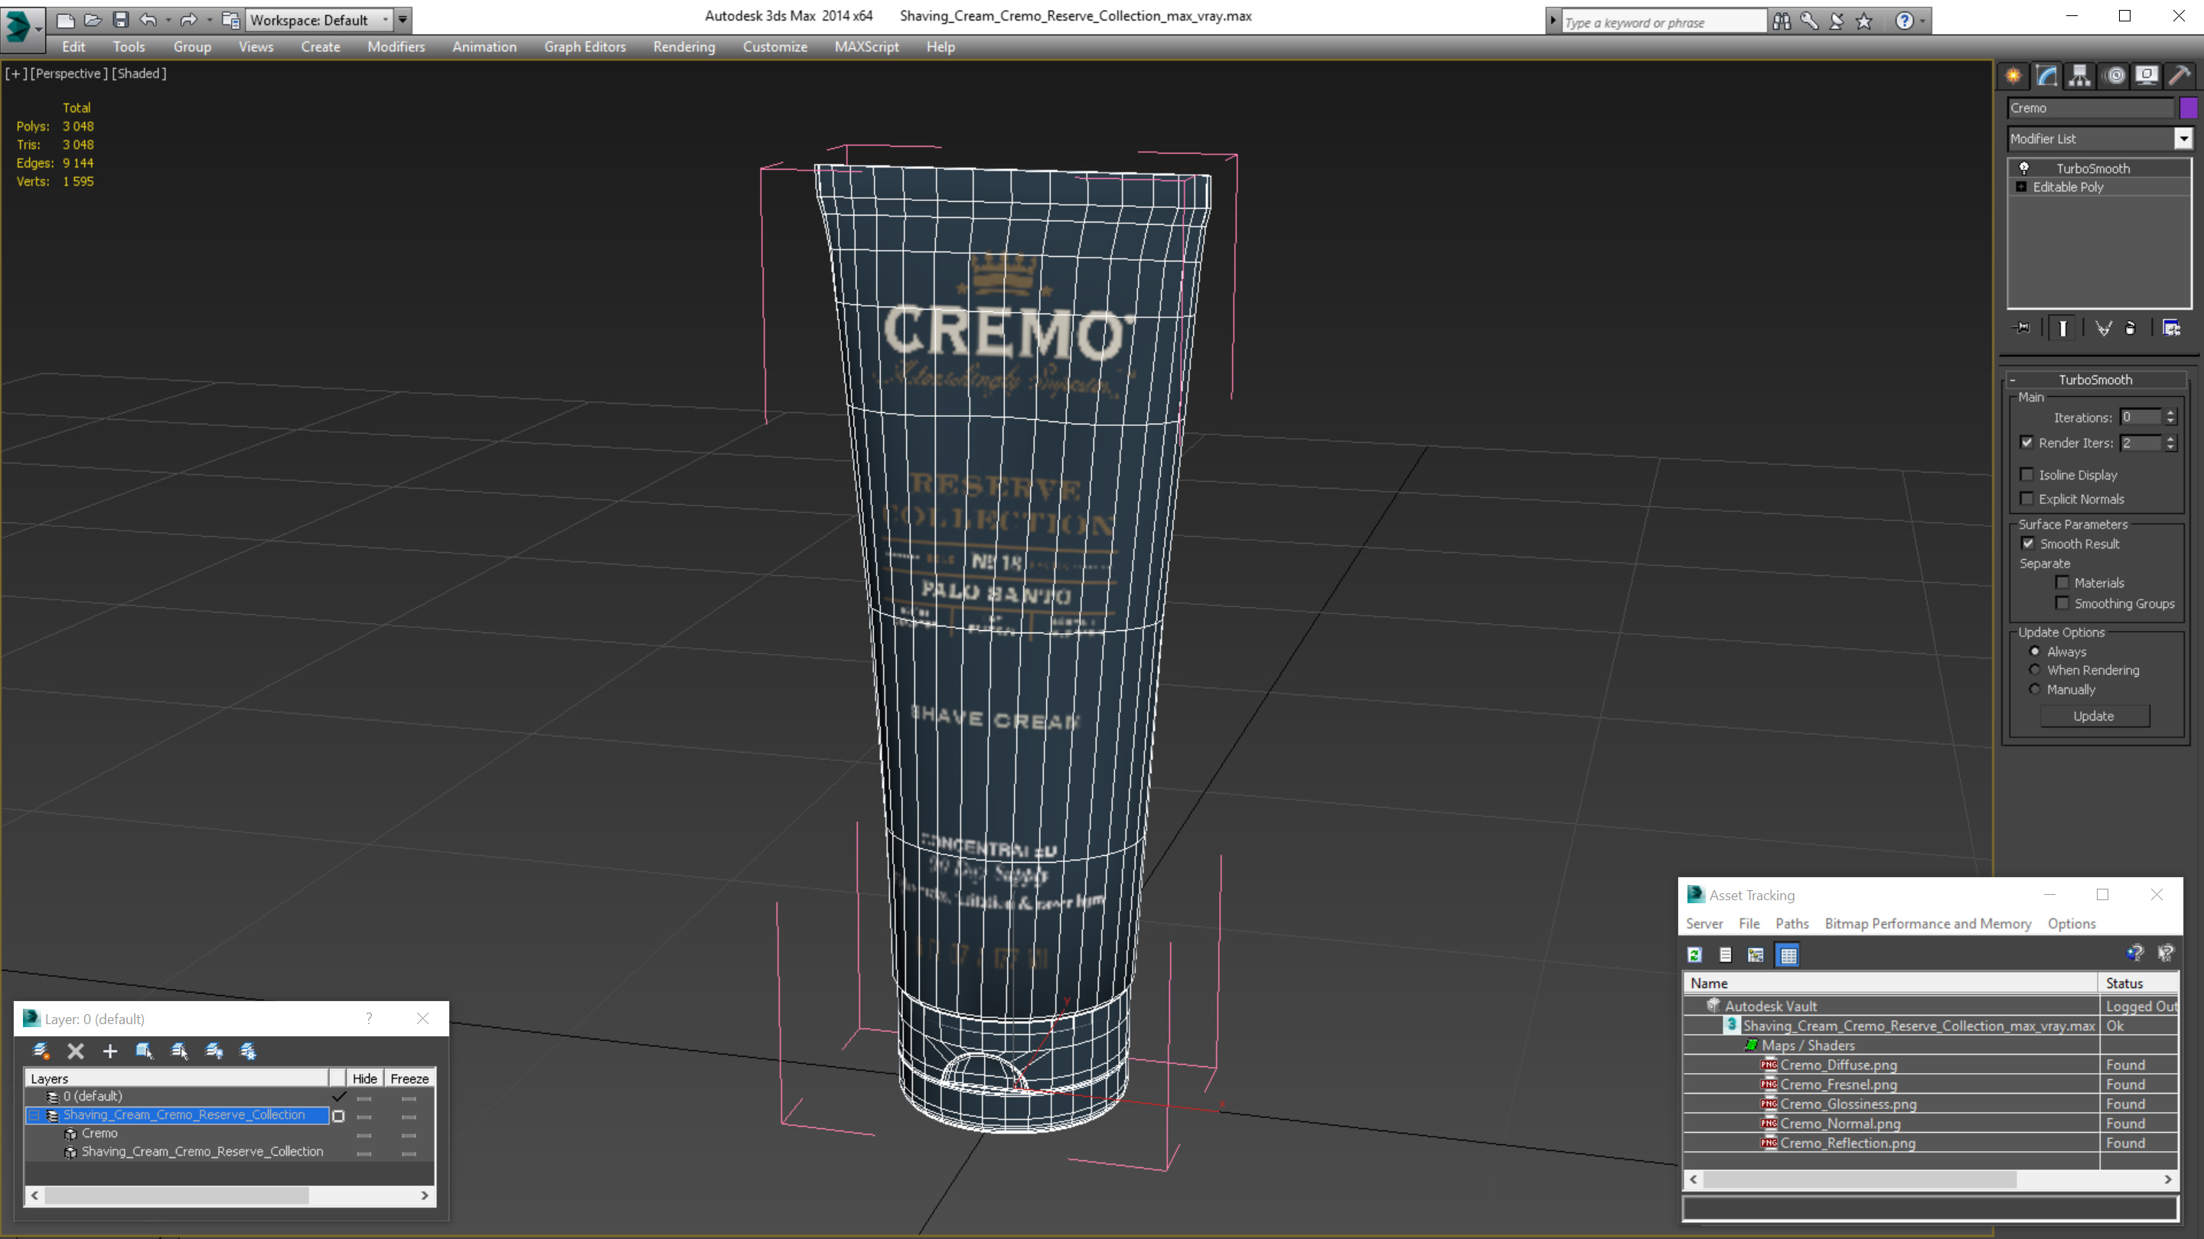2204x1239 pixels.
Task: Click the [Perspective] viewport label
Action: (70, 73)
